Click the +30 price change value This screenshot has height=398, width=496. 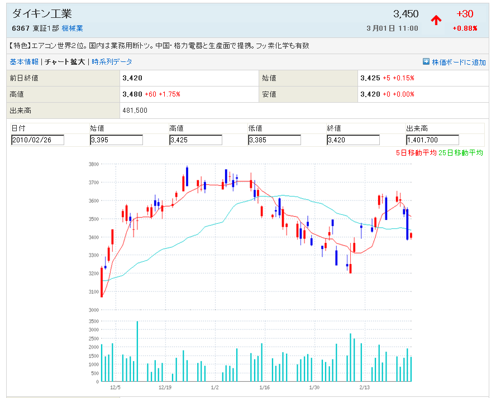(465, 14)
